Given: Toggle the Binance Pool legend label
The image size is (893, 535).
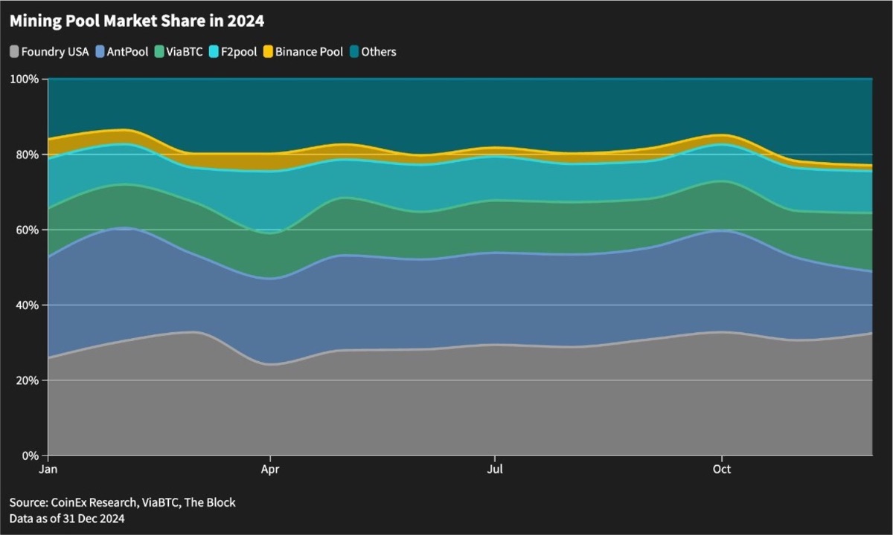Looking at the screenshot, I should pos(309,52).
